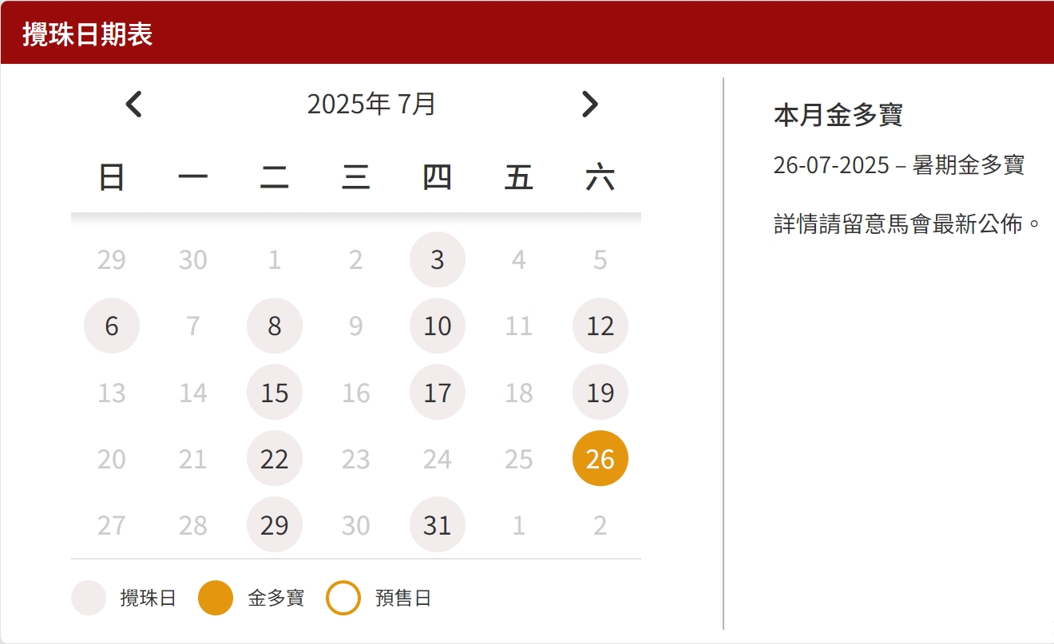Click the 本月金多寶 heading
This screenshot has height=644, width=1054.
[838, 115]
